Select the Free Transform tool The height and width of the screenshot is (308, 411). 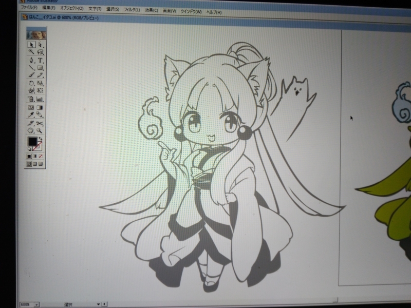point(40,91)
